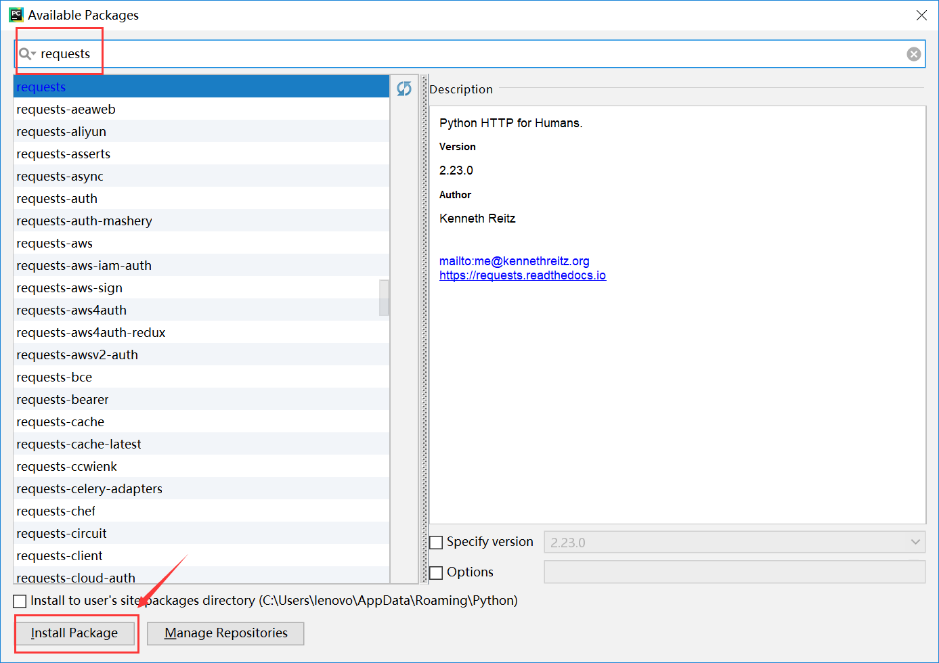This screenshot has height=663, width=939.
Task: Click the reload packages list icon
Action: click(404, 89)
